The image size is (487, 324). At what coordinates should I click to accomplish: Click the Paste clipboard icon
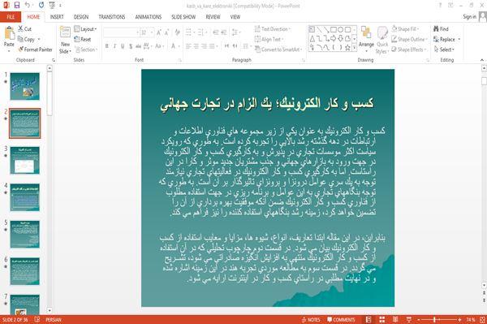[x=9, y=33]
